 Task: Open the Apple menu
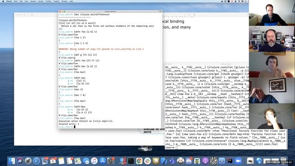pos(3,1)
